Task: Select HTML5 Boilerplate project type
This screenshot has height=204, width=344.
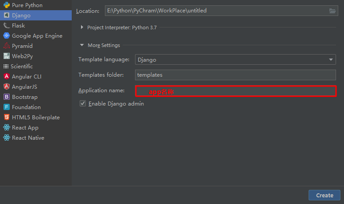Action: click(x=36, y=117)
